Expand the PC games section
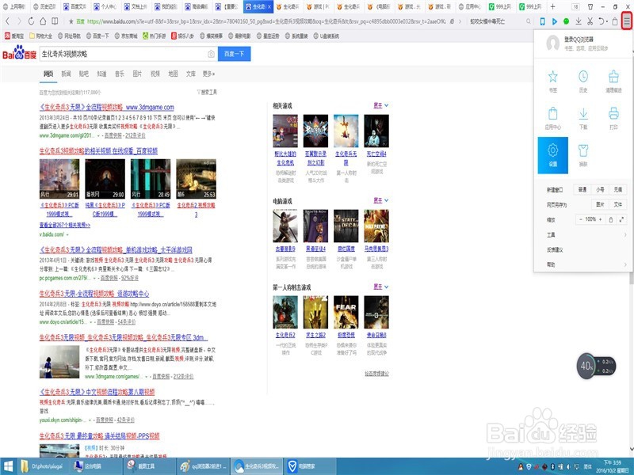This screenshot has width=634, height=475. [381, 200]
